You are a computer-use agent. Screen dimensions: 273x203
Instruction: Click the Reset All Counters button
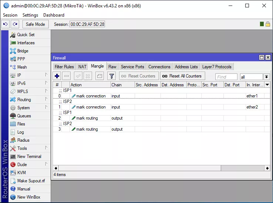click(183, 76)
